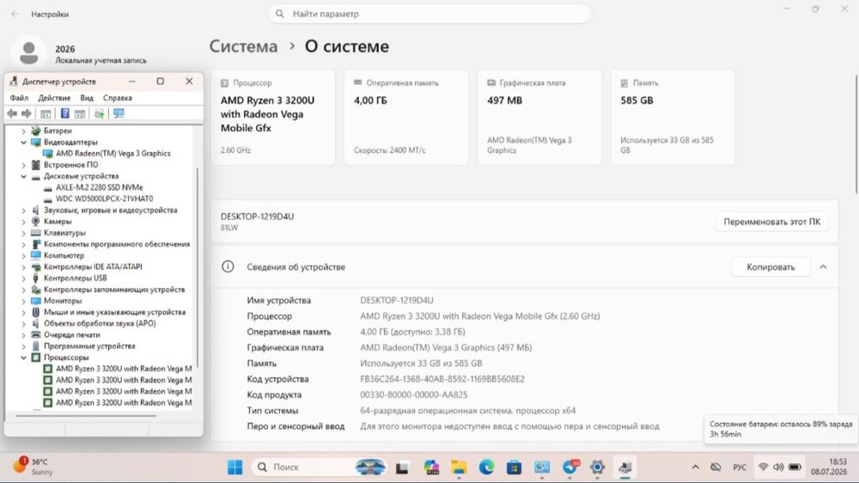This screenshot has height=483, width=859.
Task: Expand the Мониторы node
Action: coord(23,301)
